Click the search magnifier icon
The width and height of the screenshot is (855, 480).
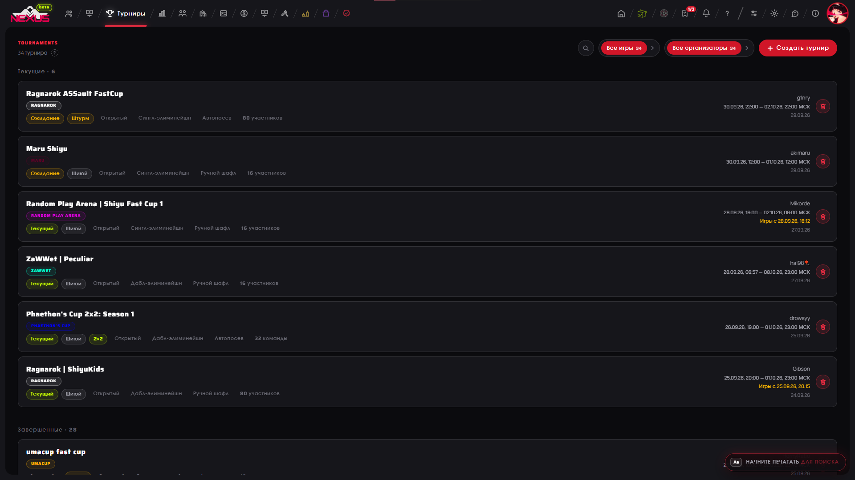[586, 48]
